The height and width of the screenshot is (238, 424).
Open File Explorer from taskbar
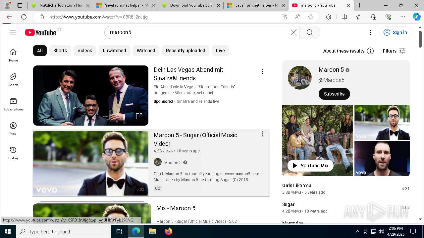[152, 231]
